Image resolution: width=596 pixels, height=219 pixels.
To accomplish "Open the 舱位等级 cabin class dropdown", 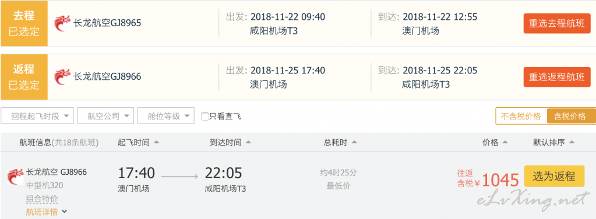I will [x=166, y=116].
